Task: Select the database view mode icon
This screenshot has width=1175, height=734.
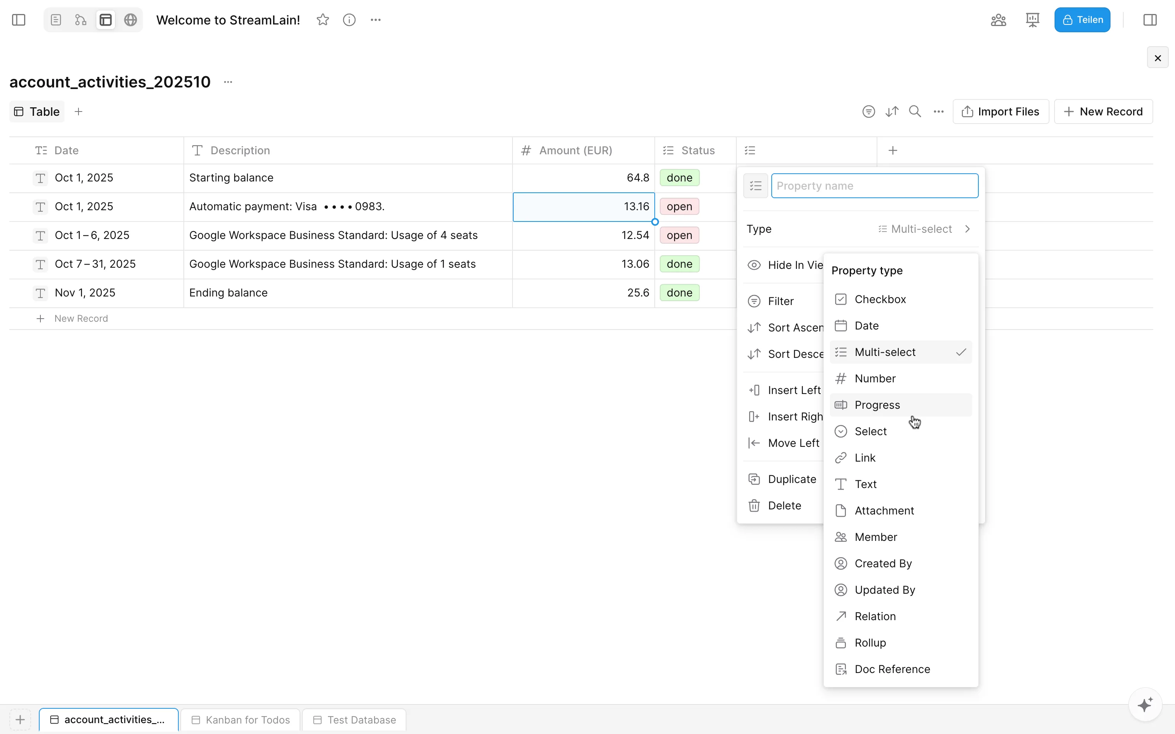Action: point(106,20)
